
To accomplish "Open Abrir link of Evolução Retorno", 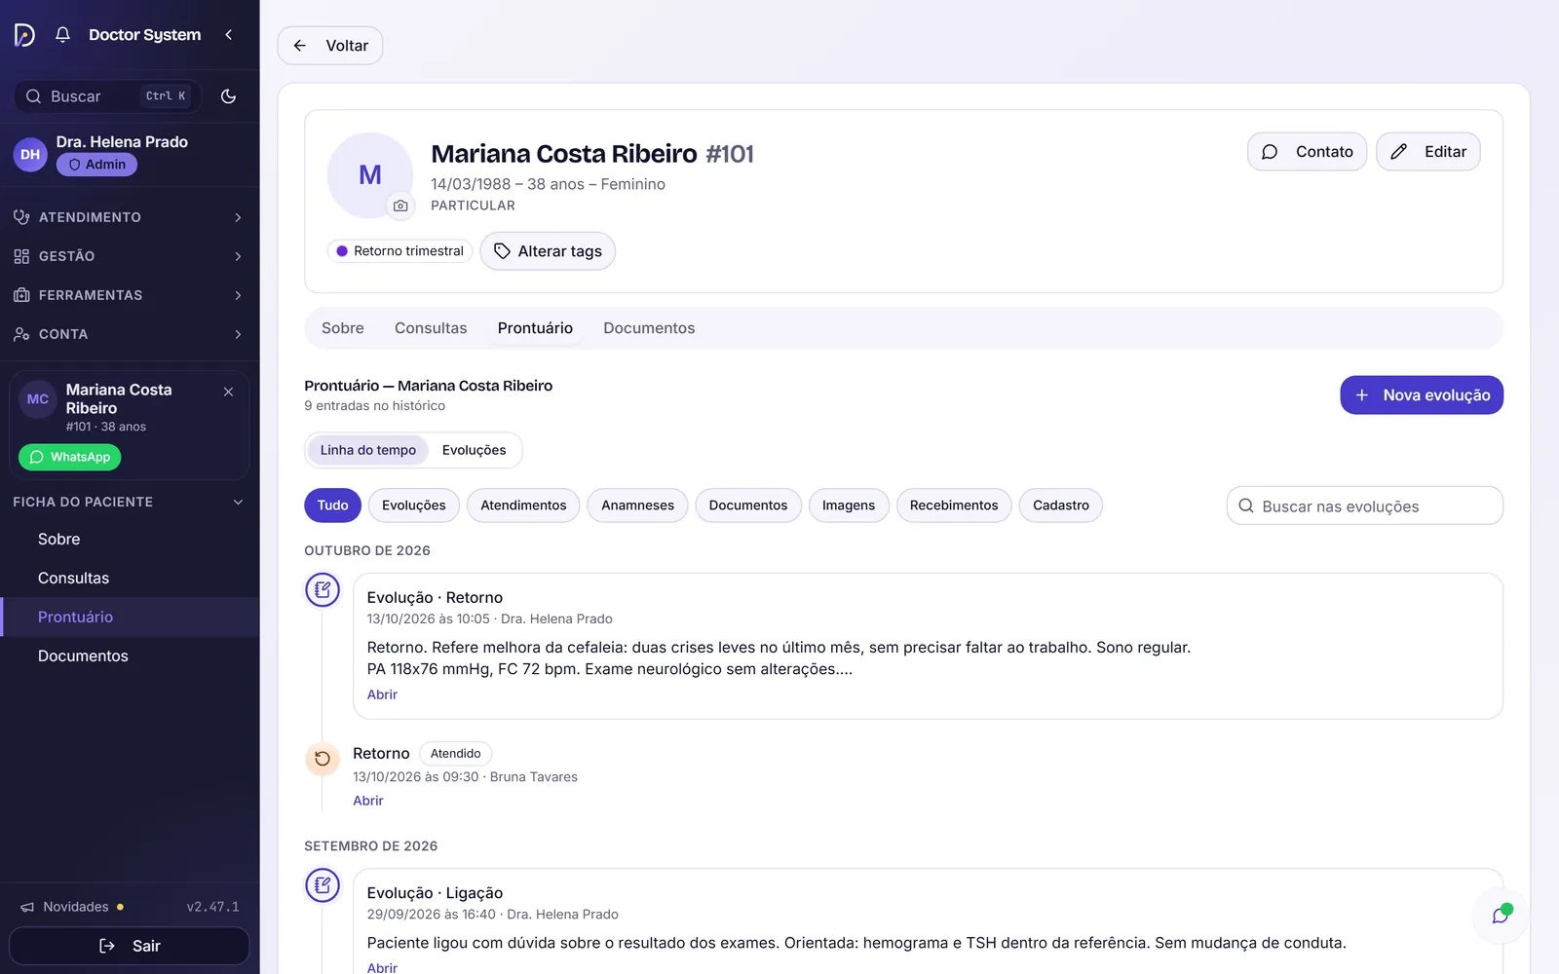I will [x=382, y=694].
